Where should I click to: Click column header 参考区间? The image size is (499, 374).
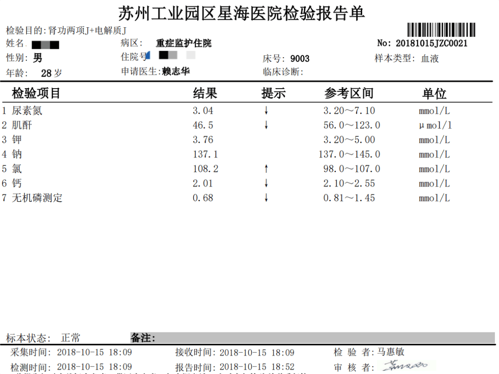[x=349, y=93]
